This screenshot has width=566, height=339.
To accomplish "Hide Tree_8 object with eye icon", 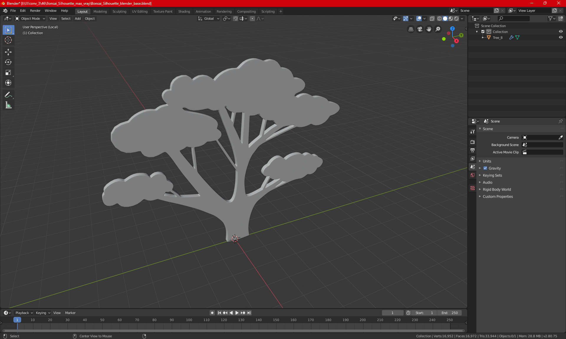I will (561, 37).
